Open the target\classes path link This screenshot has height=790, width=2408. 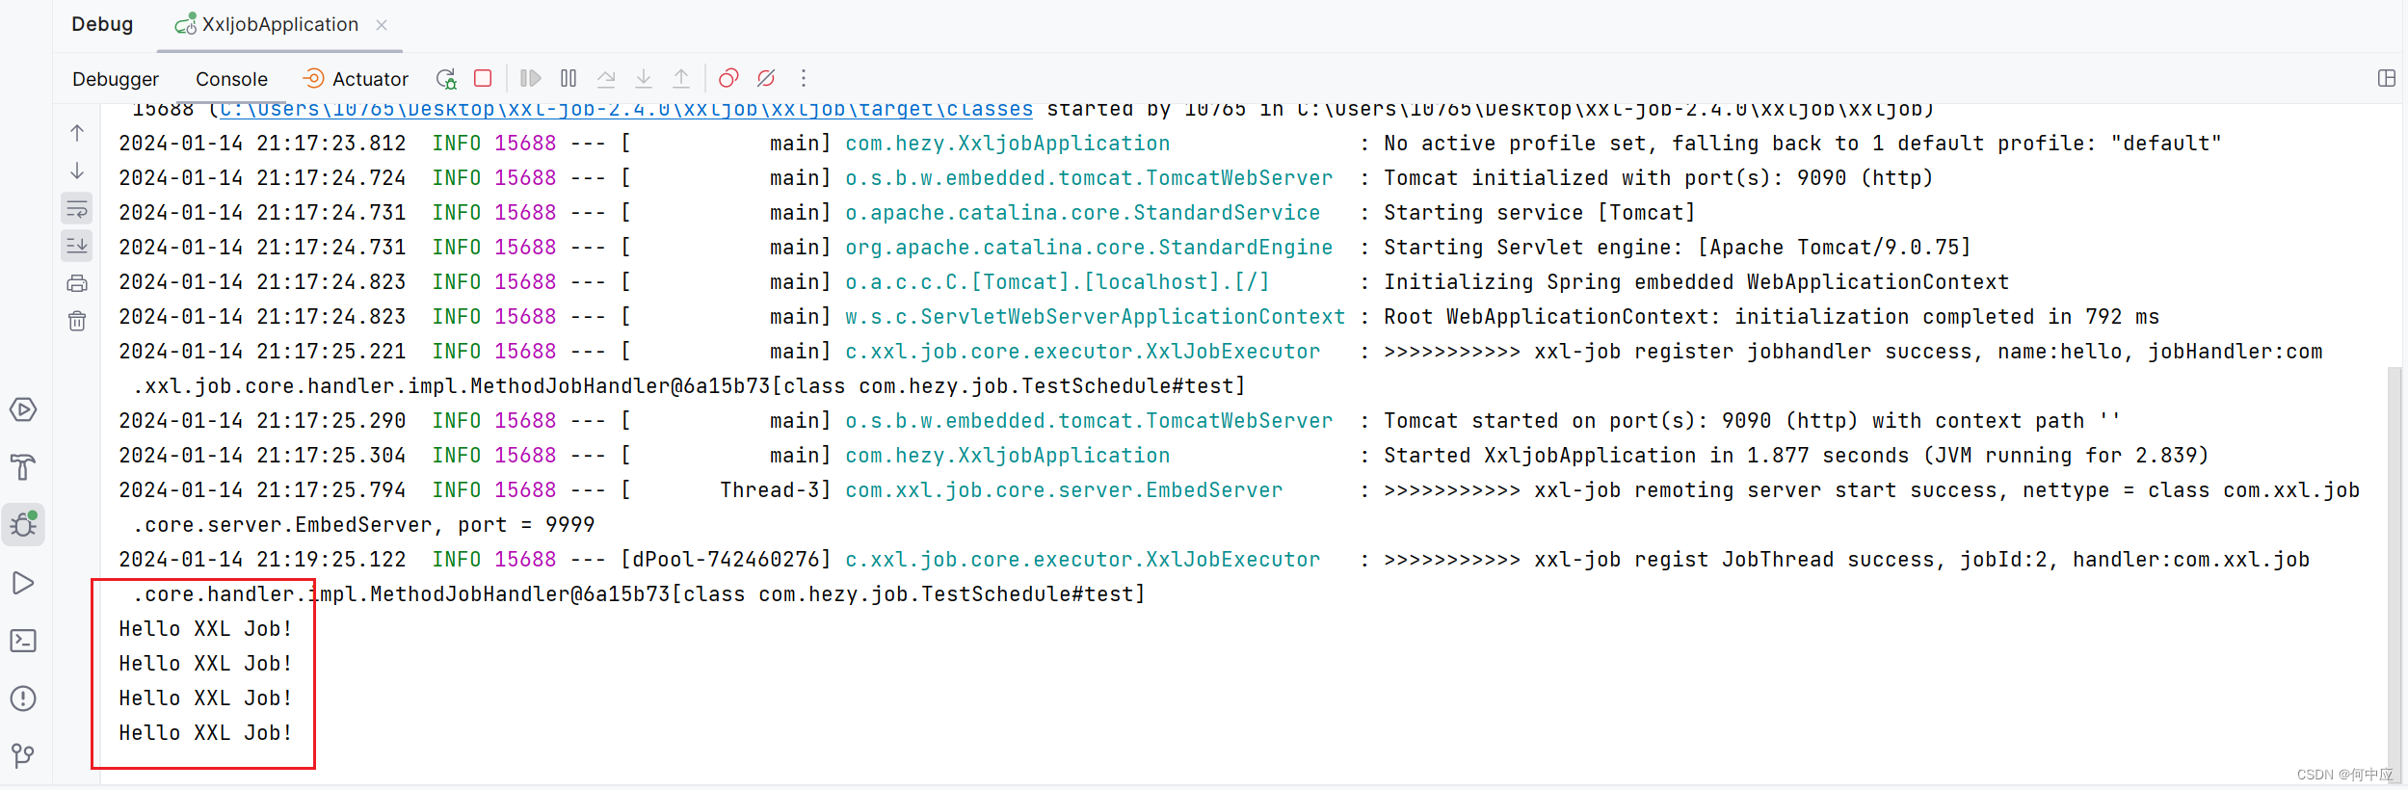(626, 109)
